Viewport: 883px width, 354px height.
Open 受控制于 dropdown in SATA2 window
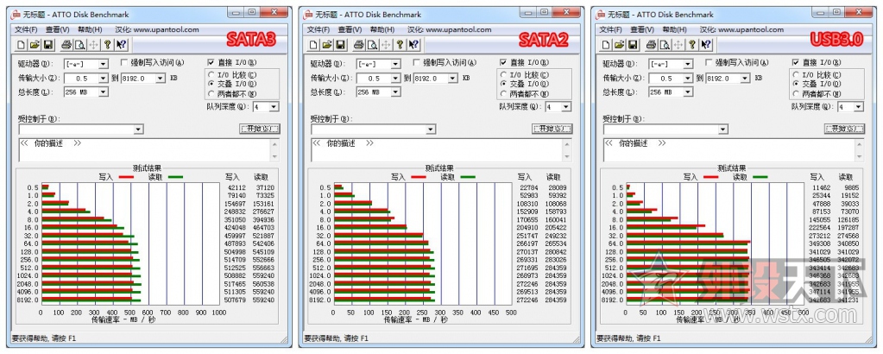tap(431, 130)
